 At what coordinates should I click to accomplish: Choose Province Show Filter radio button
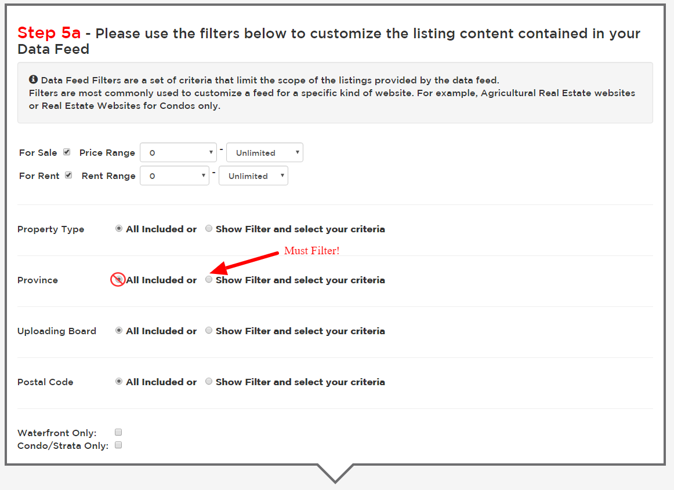coord(209,280)
